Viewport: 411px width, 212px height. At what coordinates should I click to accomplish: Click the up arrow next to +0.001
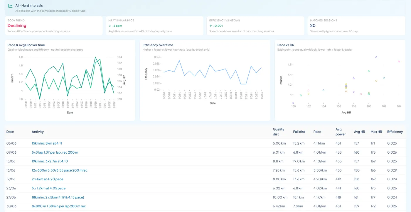[210, 26]
